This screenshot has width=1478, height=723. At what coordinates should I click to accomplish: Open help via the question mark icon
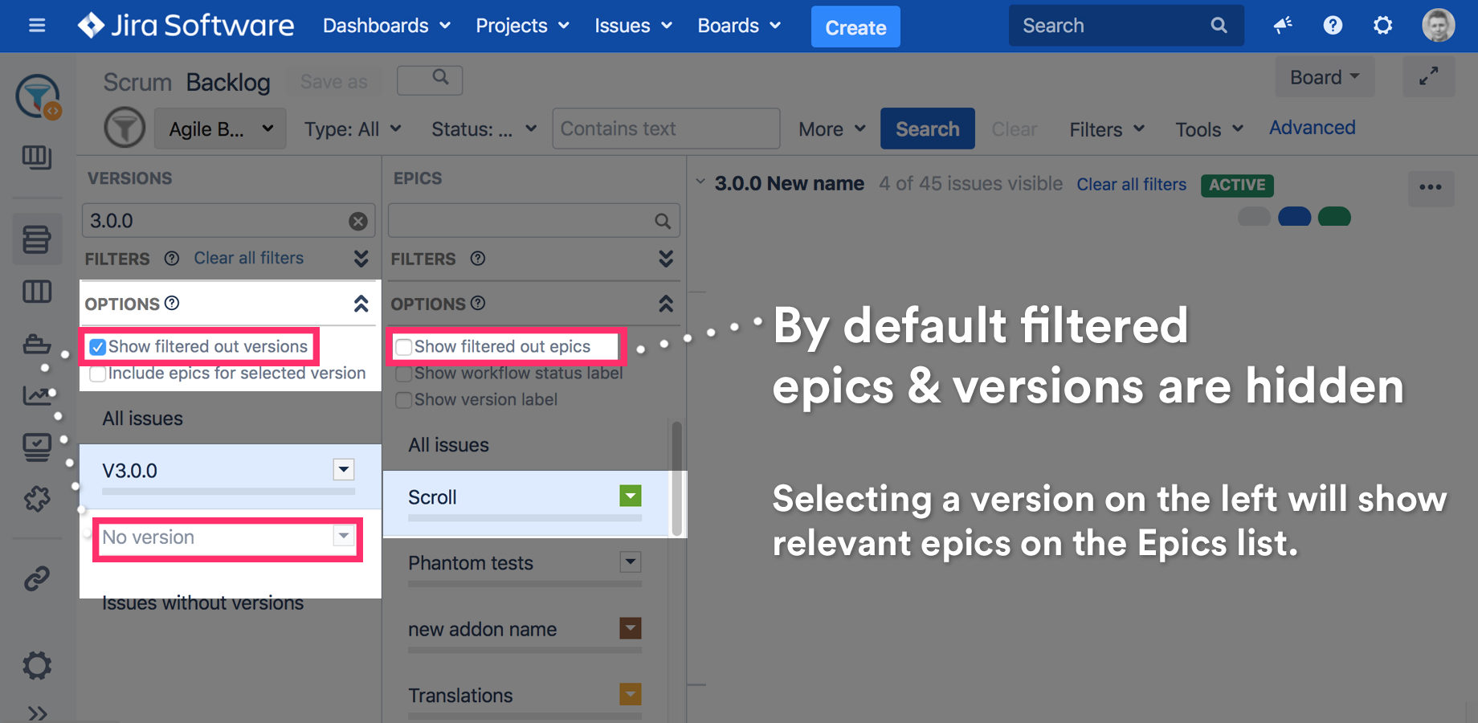point(1333,25)
